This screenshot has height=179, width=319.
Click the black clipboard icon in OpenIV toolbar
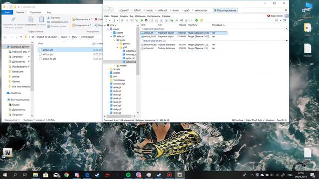(x=146, y=20)
